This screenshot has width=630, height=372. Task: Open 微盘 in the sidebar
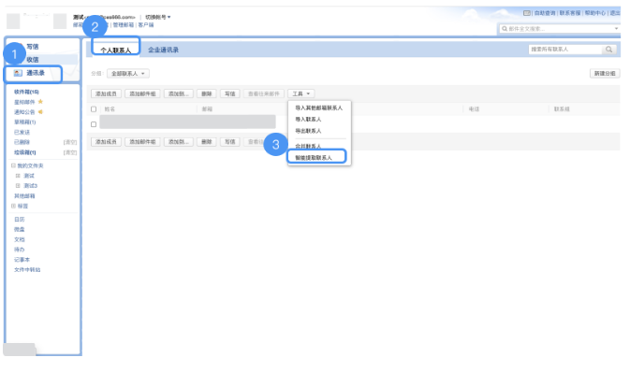point(20,229)
